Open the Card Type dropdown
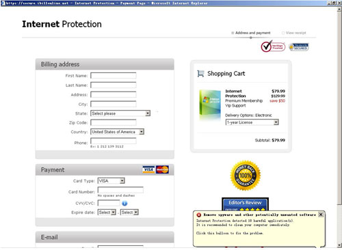This screenshot has height=250, width=342. [x=122, y=181]
